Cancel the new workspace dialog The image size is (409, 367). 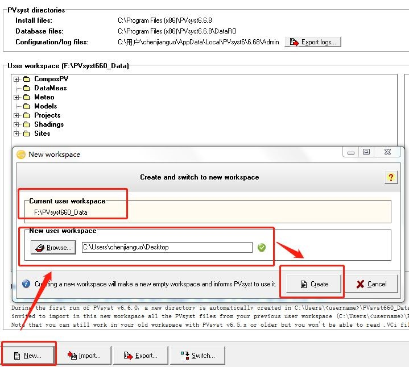point(371,284)
